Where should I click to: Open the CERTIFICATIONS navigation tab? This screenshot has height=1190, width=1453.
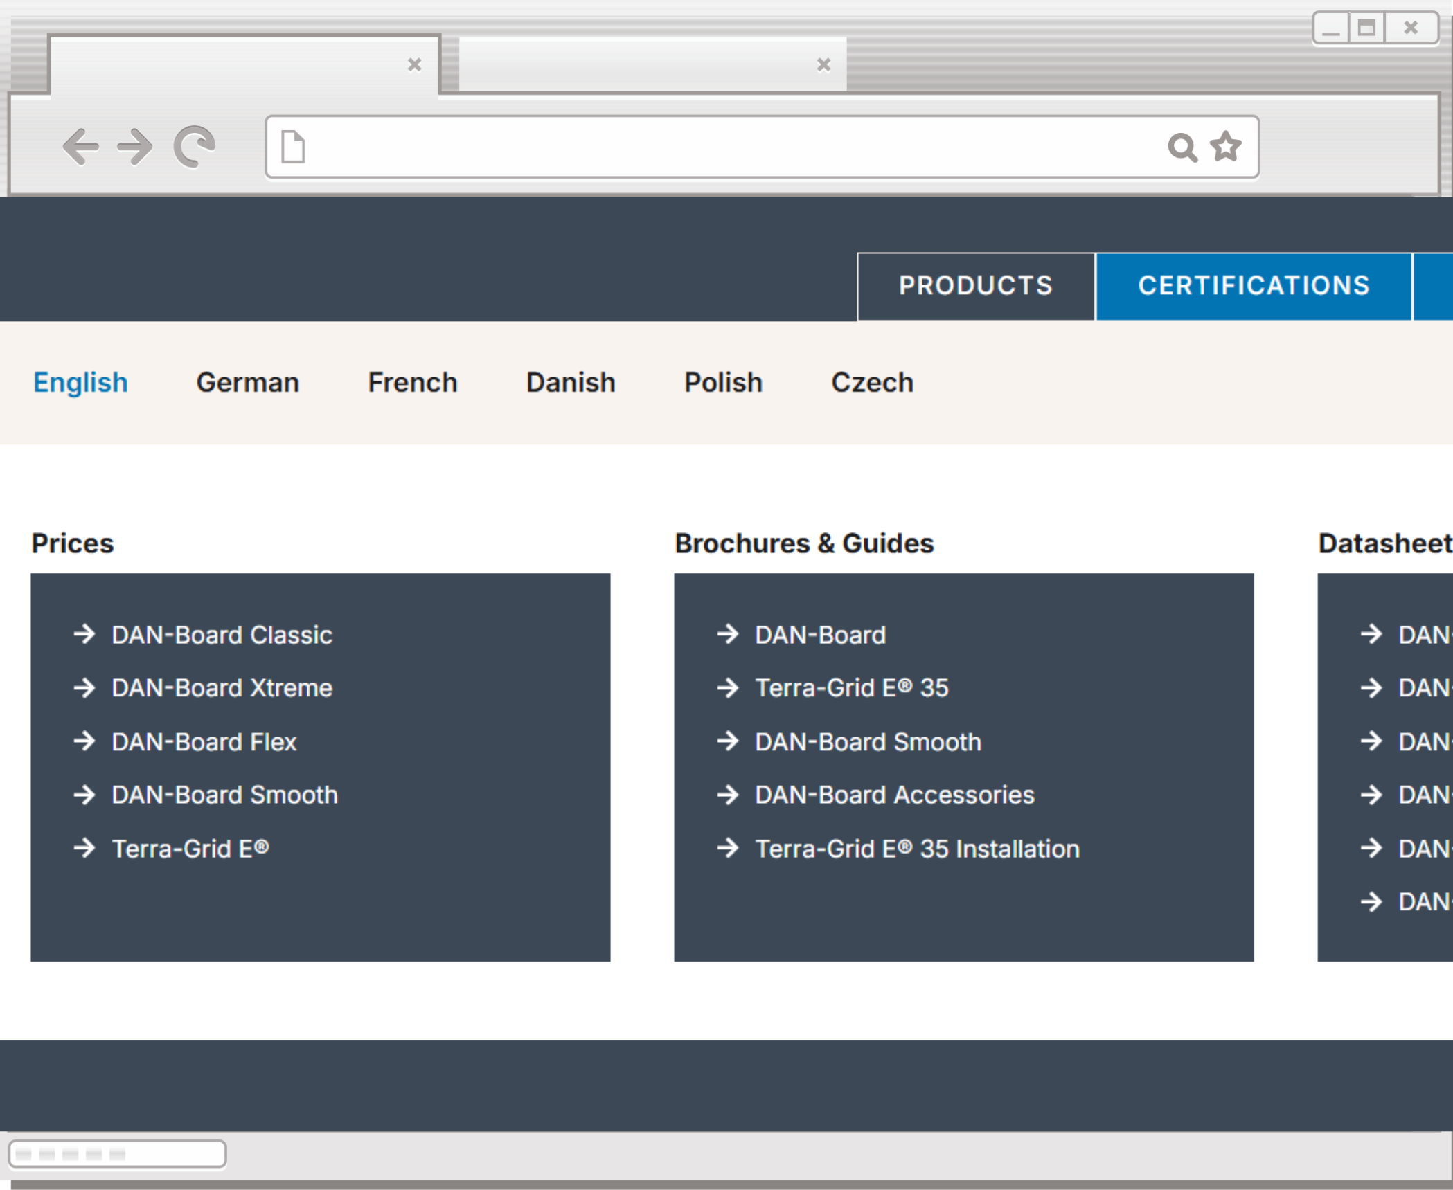[x=1254, y=286]
